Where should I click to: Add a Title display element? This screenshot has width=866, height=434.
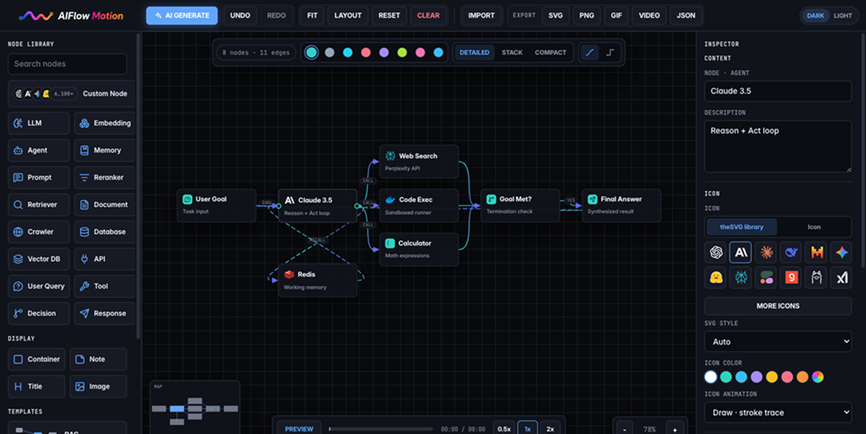[37, 387]
